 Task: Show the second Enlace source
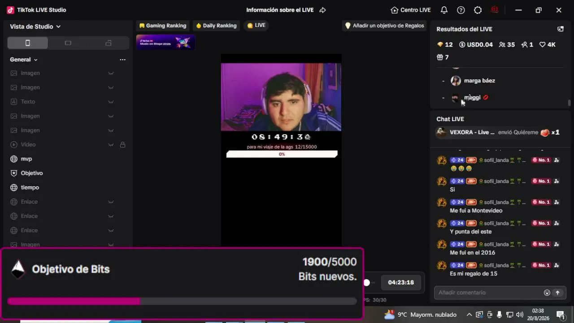pyautogui.click(x=111, y=216)
